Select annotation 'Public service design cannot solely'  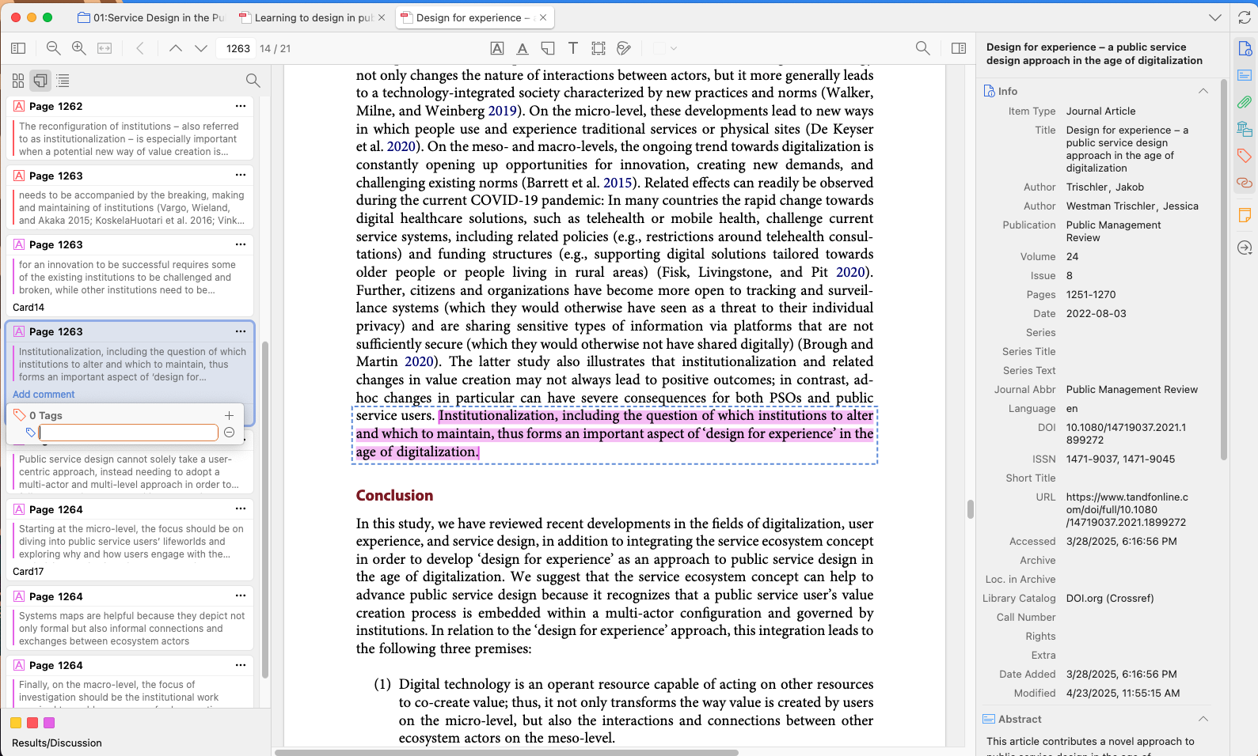(x=131, y=471)
